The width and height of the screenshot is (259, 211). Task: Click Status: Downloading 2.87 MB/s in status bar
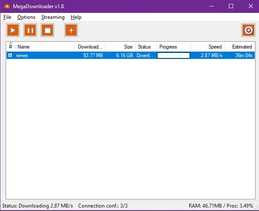coord(37,206)
